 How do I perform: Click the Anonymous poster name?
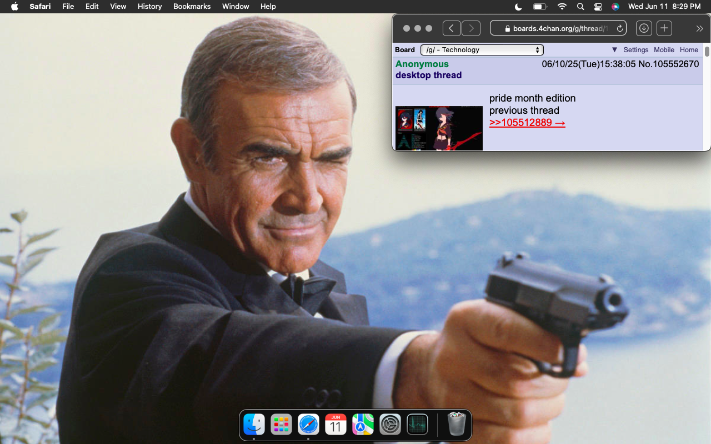click(x=422, y=64)
